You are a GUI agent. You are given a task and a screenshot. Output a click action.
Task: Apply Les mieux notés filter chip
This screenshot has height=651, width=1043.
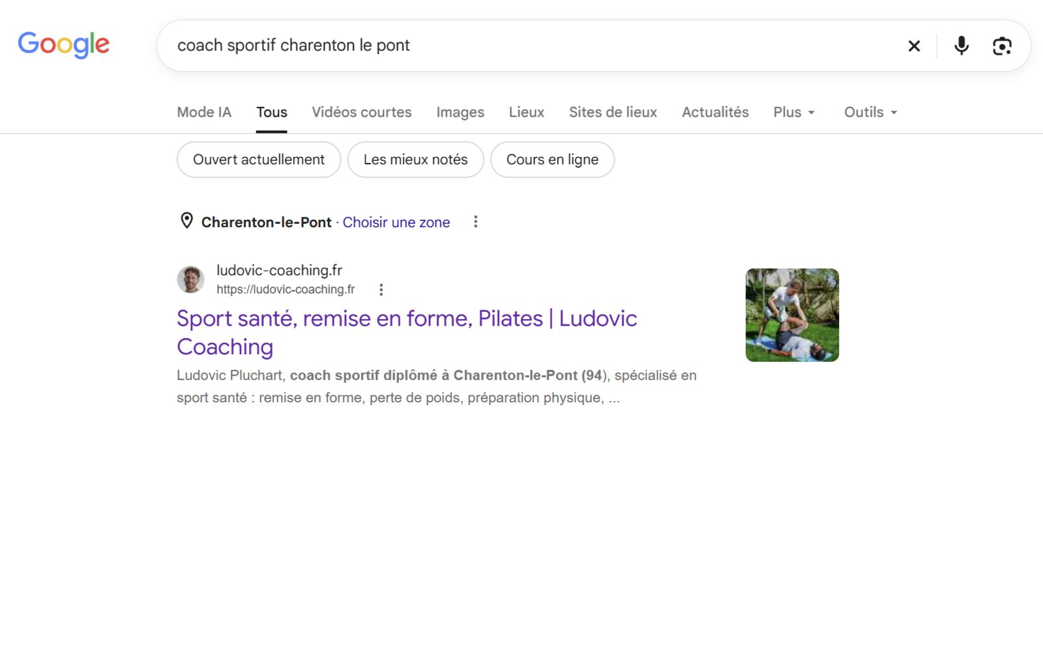(x=415, y=159)
